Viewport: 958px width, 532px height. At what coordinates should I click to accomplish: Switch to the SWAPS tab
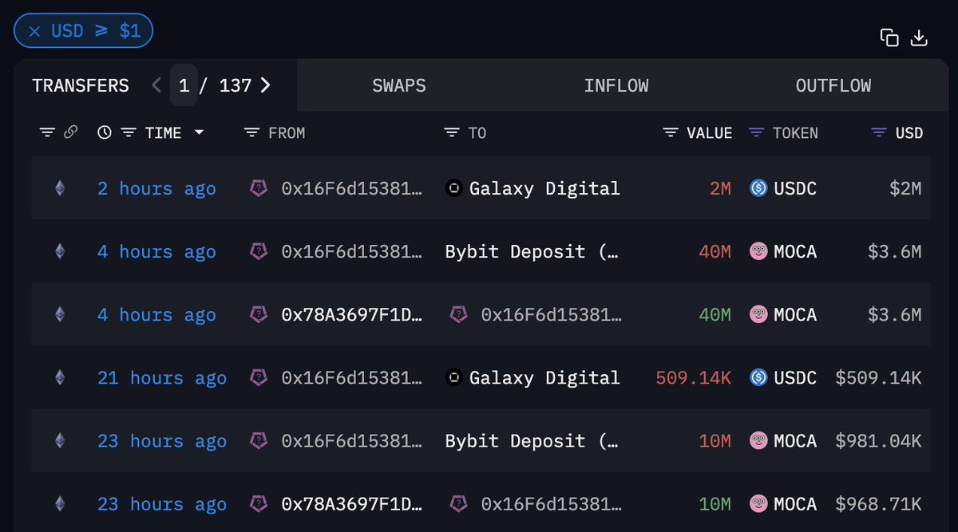pos(399,85)
